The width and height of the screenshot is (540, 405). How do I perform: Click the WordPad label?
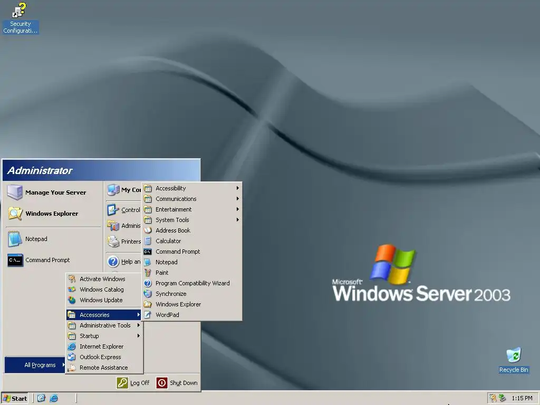(x=167, y=315)
